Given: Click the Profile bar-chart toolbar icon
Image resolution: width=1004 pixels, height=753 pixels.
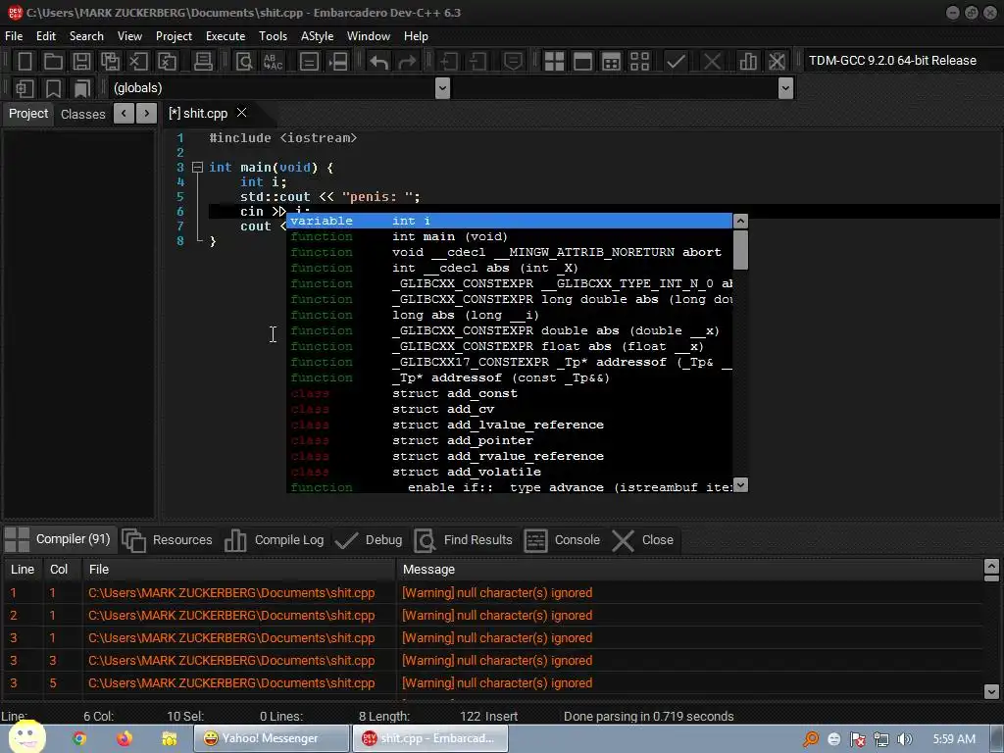Looking at the screenshot, I should point(748,62).
